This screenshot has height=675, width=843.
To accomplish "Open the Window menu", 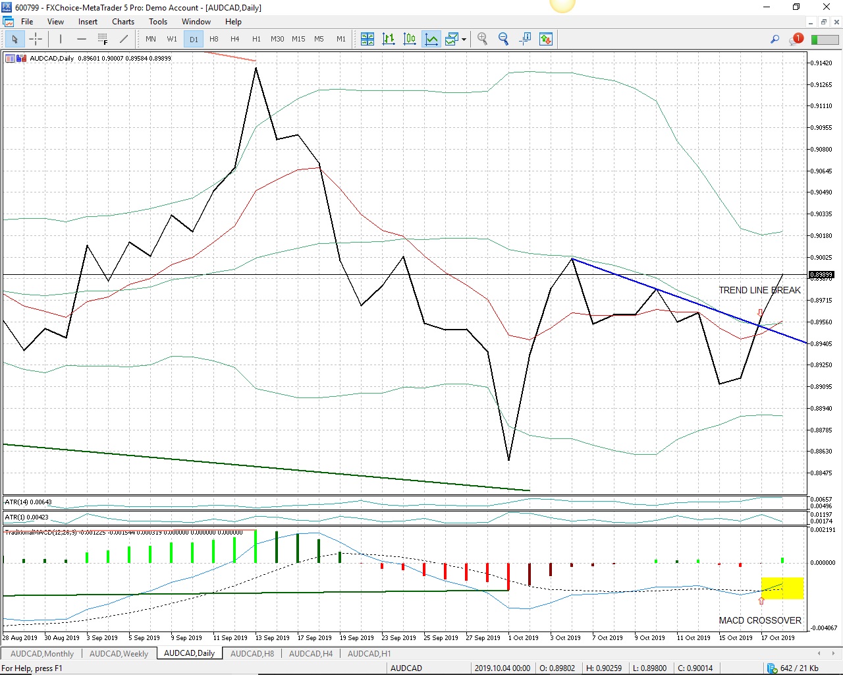I will pos(196,22).
